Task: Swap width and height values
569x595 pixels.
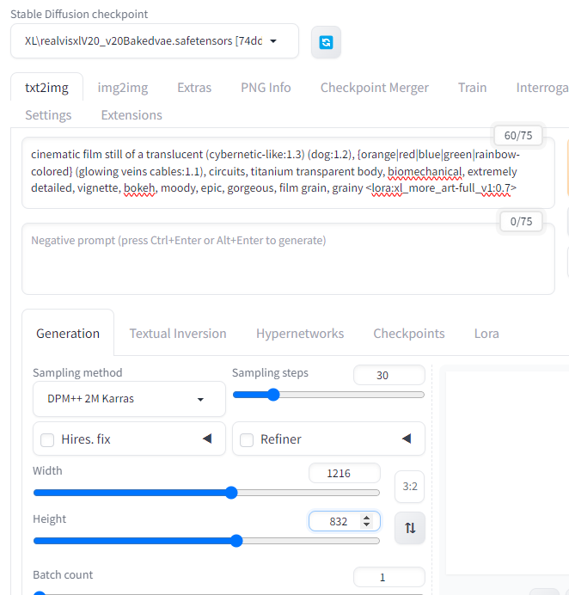Action: (410, 528)
